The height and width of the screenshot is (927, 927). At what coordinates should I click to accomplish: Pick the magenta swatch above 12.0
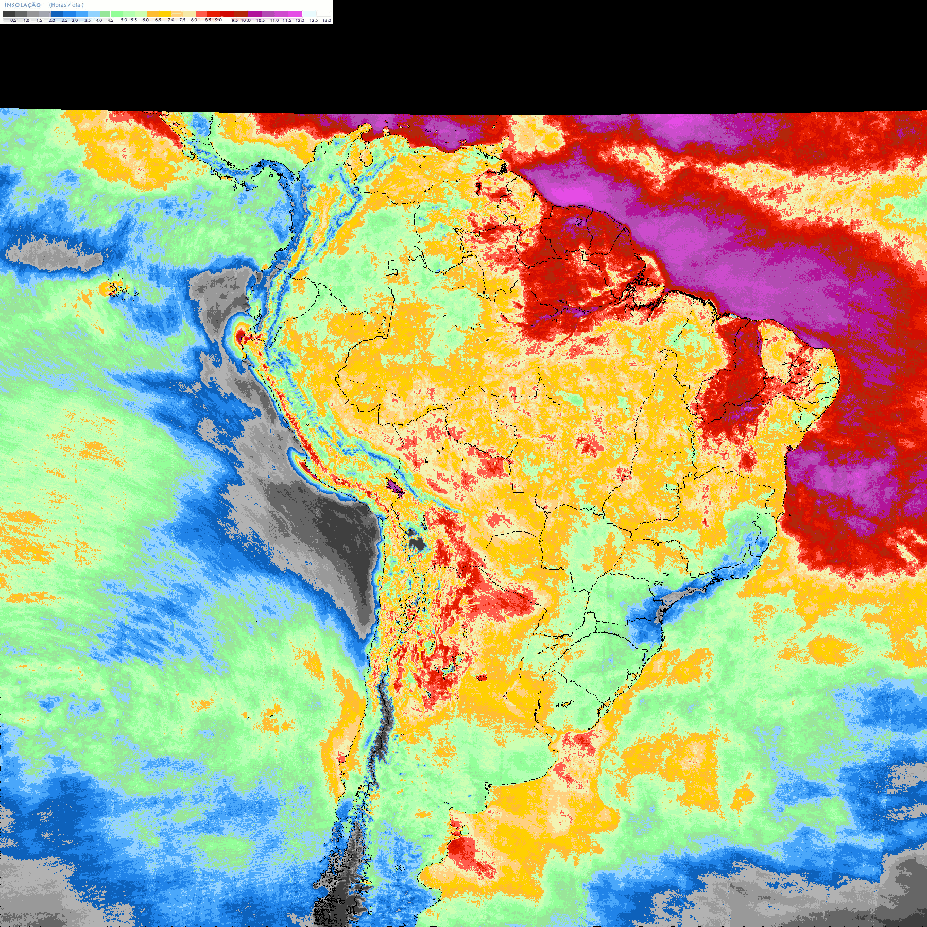295,14
